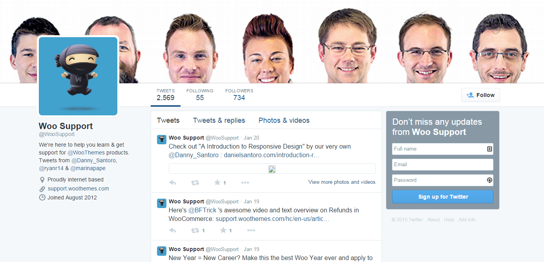This screenshot has width=544, height=262.
Task: Click the text Joined August 2012
Action: click(x=72, y=197)
